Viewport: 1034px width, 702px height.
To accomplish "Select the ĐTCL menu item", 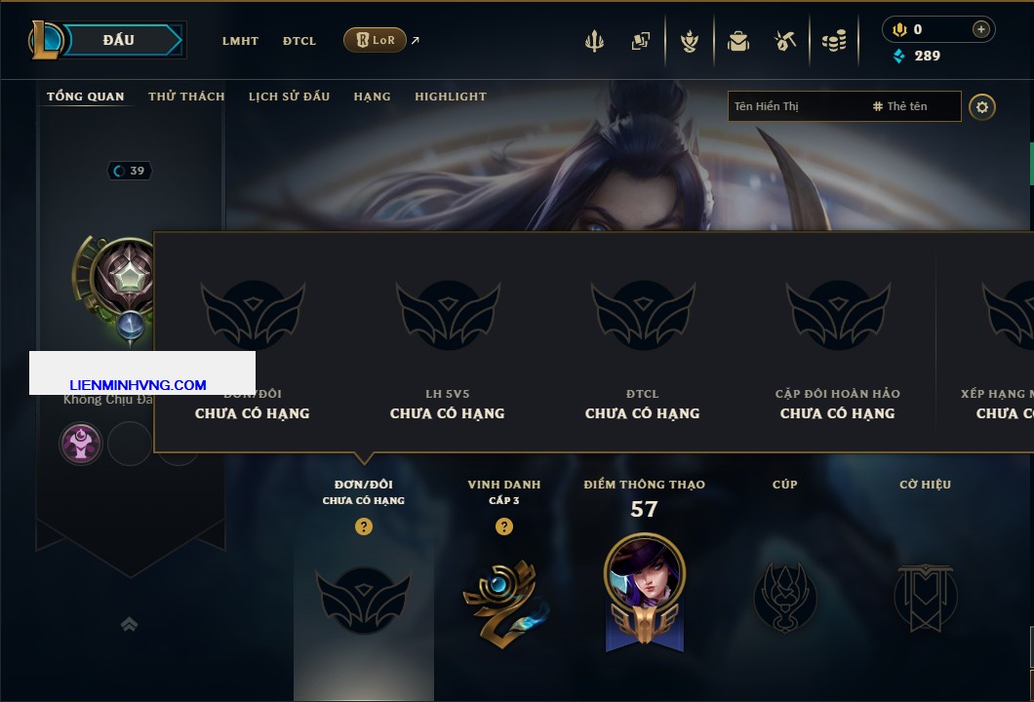I will pyautogui.click(x=299, y=41).
